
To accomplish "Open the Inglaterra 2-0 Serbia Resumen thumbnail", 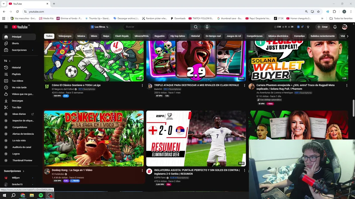I will pyautogui.click(x=196, y=138).
